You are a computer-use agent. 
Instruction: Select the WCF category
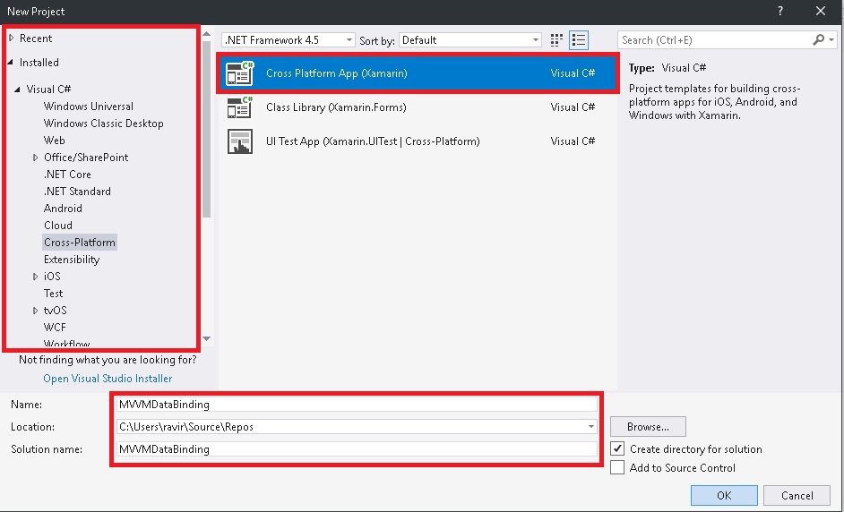pyautogui.click(x=55, y=327)
